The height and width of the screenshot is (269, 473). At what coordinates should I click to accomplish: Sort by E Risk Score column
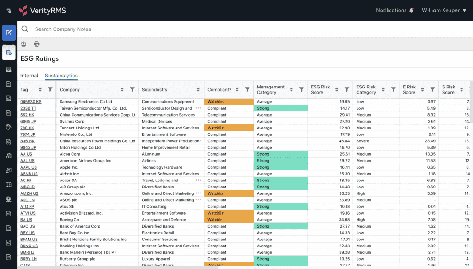422,89
